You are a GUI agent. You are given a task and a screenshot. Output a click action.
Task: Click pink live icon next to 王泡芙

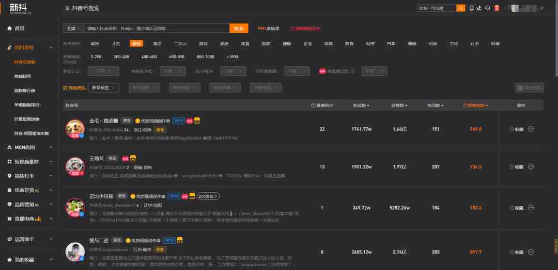click(x=125, y=159)
